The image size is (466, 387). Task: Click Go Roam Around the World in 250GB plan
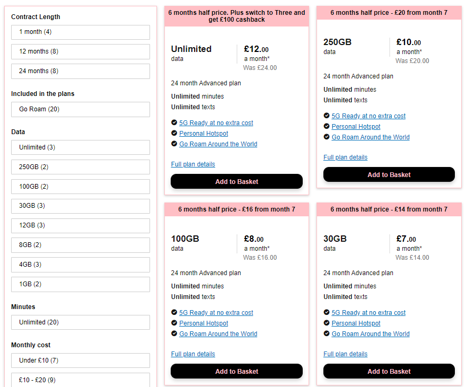pyautogui.click(x=371, y=137)
